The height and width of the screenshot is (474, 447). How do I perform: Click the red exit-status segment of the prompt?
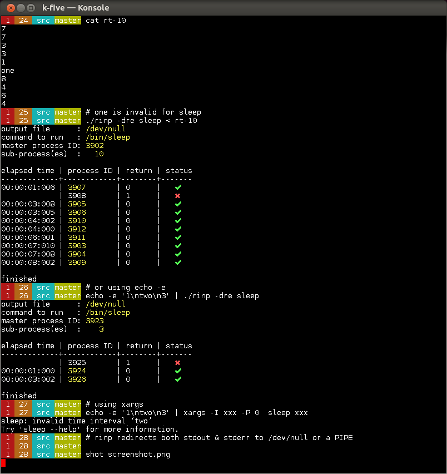click(x=7, y=20)
